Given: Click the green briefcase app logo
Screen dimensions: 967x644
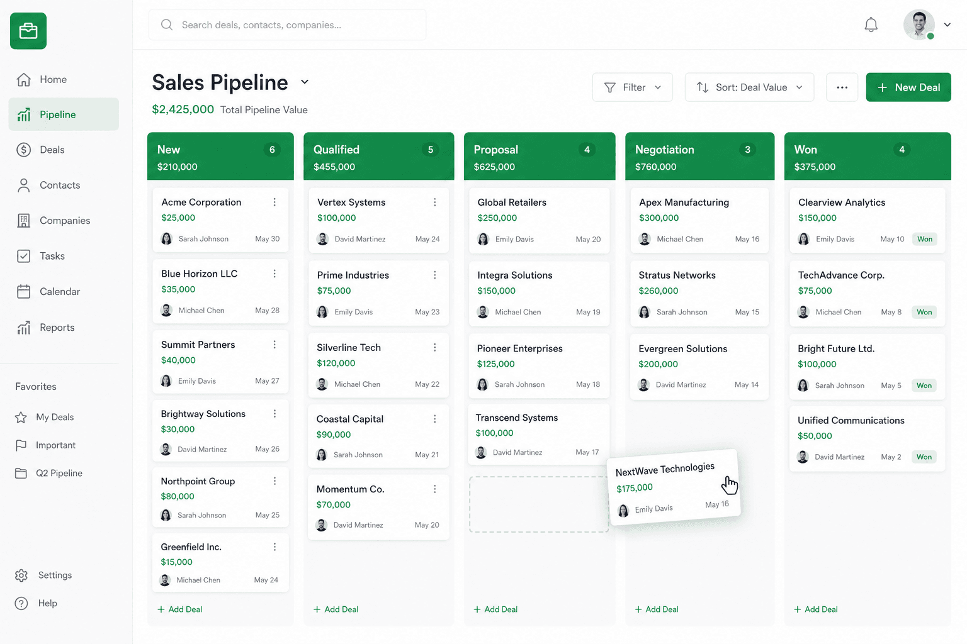Looking at the screenshot, I should (28, 31).
